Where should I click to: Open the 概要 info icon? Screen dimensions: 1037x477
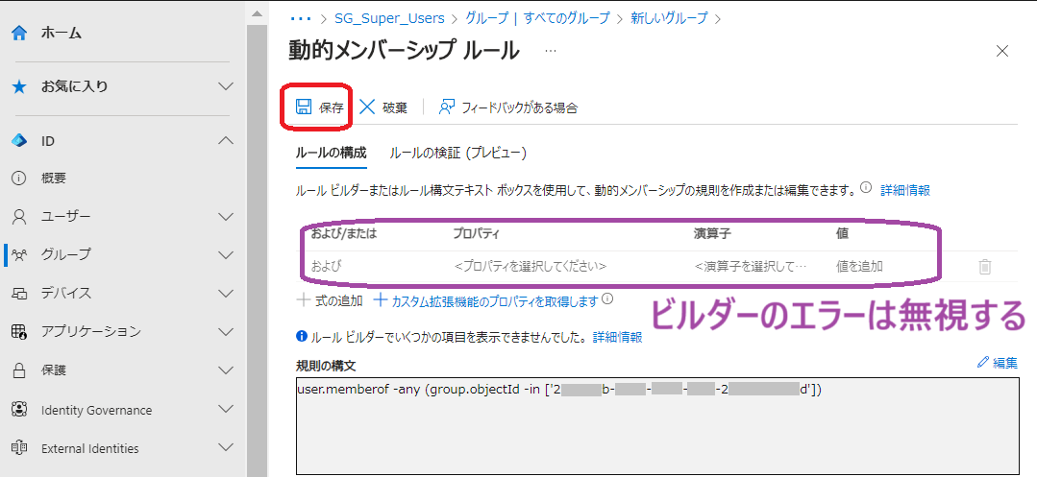pyautogui.click(x=19, y=179)
